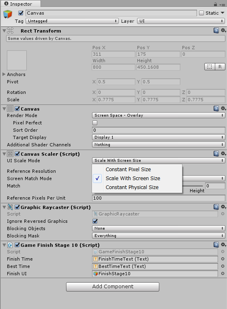Open the Static flags dropdown arrow

[x=223, y=13]
